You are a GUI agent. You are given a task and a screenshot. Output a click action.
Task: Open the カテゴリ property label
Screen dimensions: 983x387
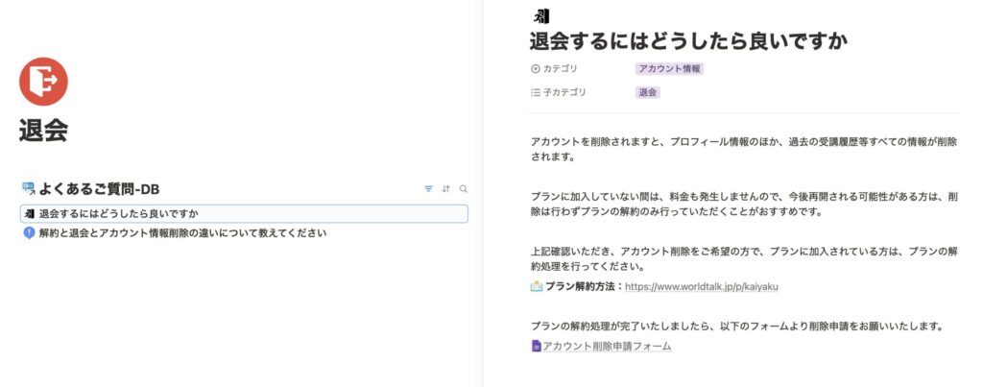561,69
